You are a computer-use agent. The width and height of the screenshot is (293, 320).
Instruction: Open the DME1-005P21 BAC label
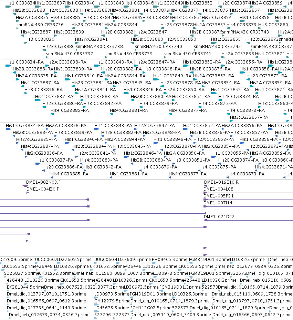tap(219, 196)
